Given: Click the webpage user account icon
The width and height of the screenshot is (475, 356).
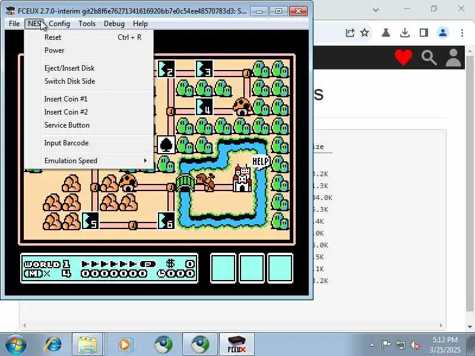Looking at the screenshot, I should pyautogui.click(x=453, y=58).
